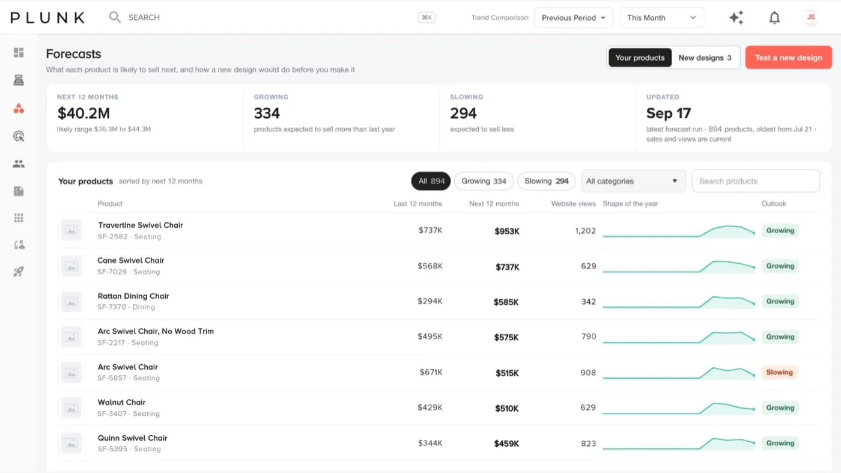Image resolution: width=841 pixels, height=473 pixels.
Task: Click the ⌘K shortcut badge
Action: 427,17
